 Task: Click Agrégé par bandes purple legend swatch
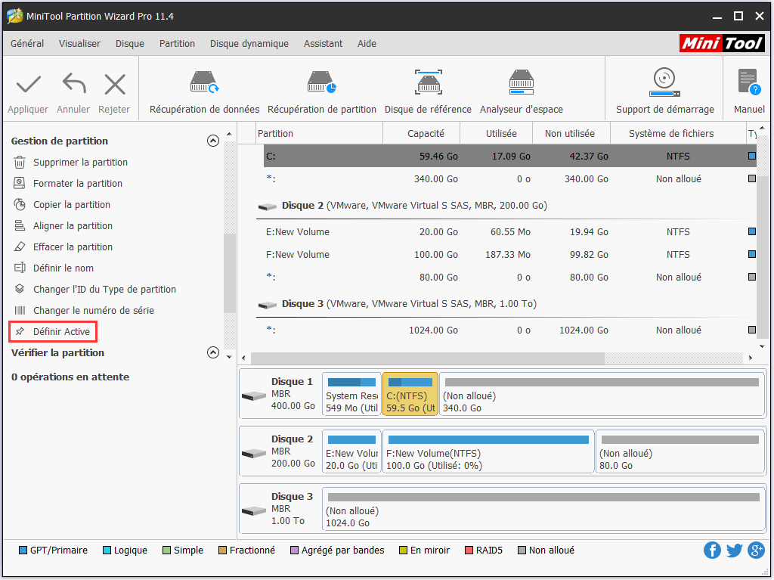click(x=294, y=550)
